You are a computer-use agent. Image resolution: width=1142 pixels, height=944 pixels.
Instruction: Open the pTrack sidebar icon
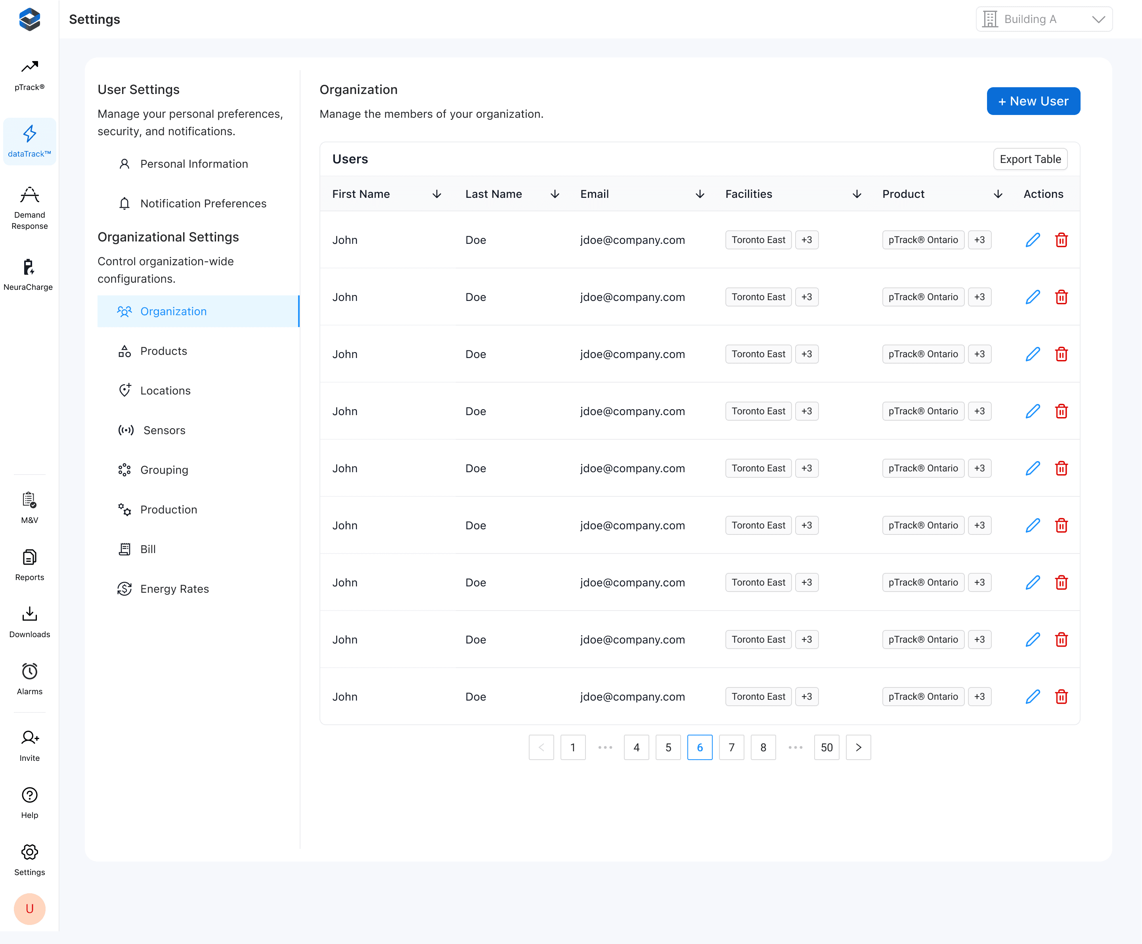point(29,74)
